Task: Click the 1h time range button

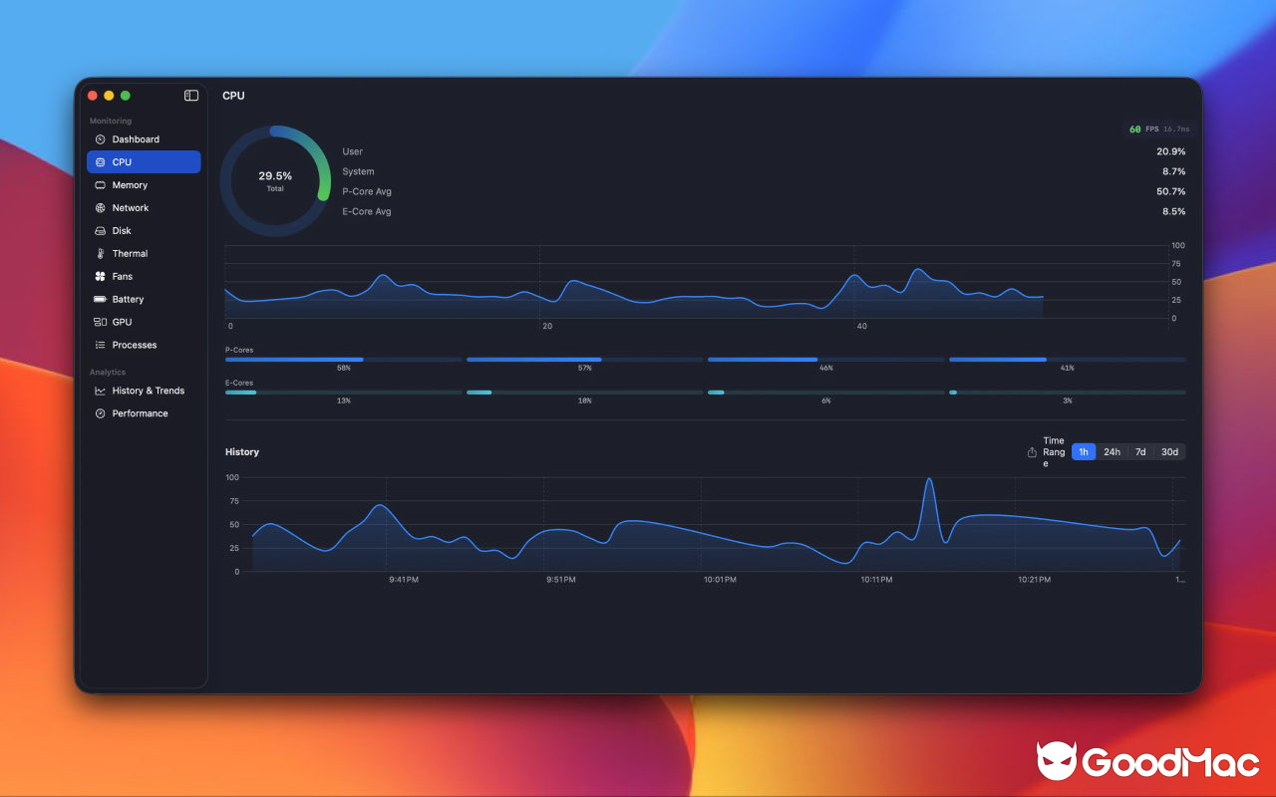Action: click(1084, 451)
